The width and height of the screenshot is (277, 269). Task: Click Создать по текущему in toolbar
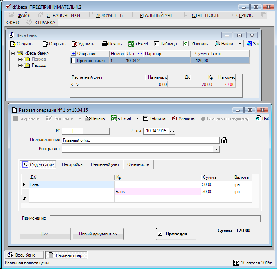coord(225,118)
